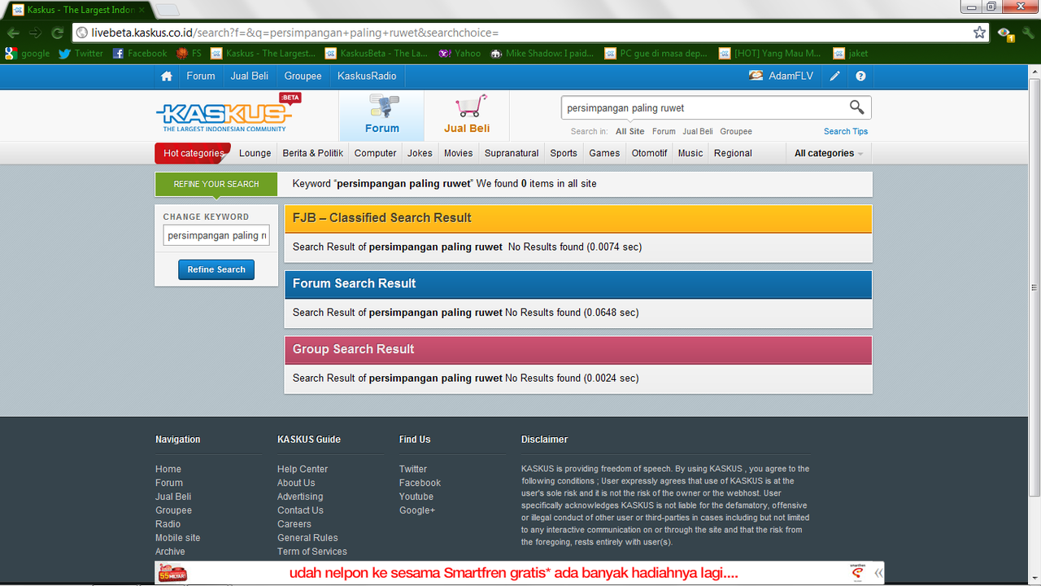Expand the All categories dropdown
Screen dimensions: 1041x586
tap(828, 153)
